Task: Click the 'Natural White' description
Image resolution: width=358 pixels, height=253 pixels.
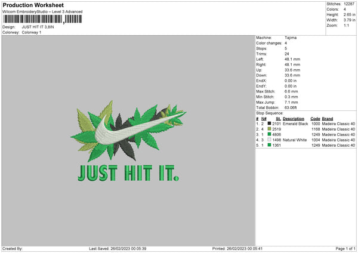Action: [295, 140]
